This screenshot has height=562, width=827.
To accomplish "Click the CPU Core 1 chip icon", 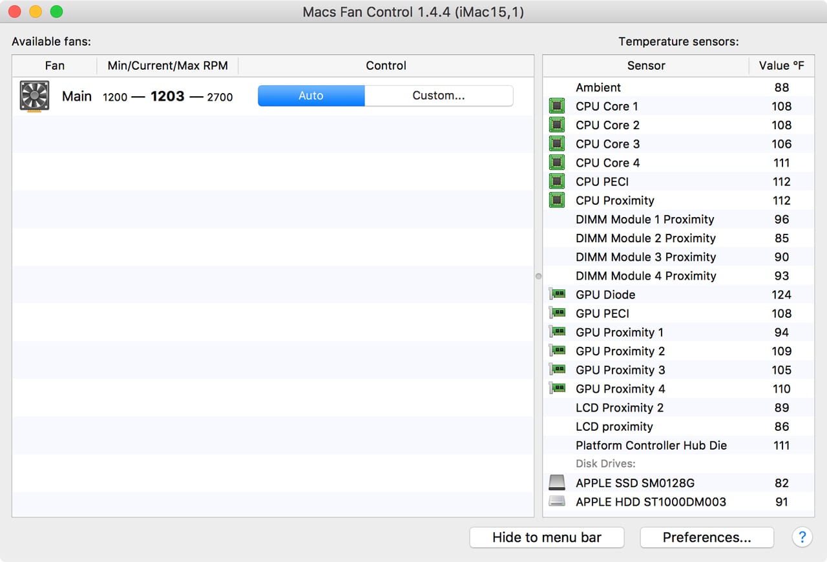I will pyautogui.click(x=556, y=107).
